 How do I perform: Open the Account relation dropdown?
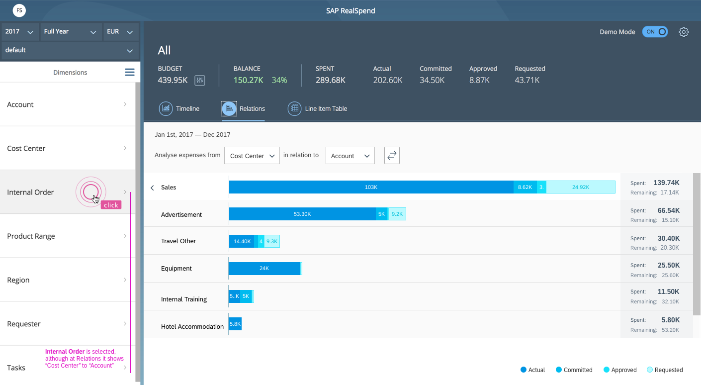pyautogui.click(x=350, y=156)
